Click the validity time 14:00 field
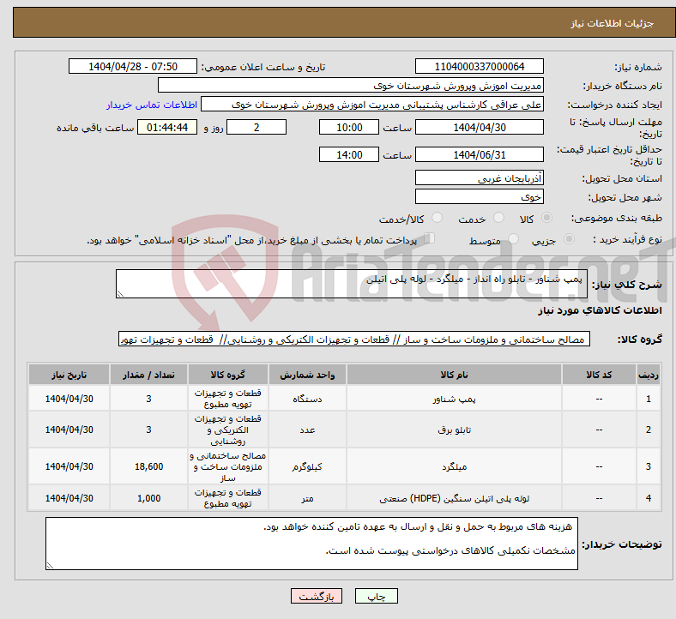 (x=349, y=154)
